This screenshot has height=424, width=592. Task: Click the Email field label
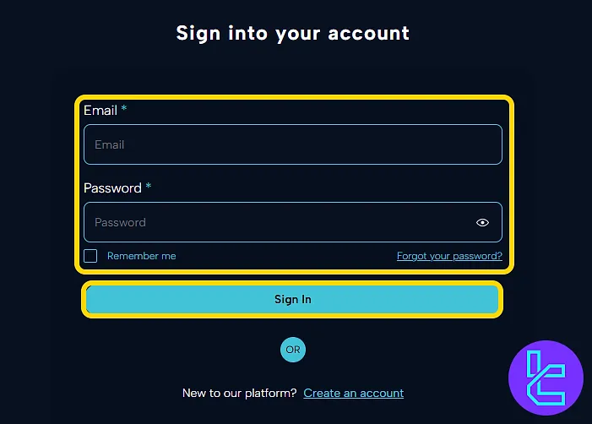tap(100, 111)
